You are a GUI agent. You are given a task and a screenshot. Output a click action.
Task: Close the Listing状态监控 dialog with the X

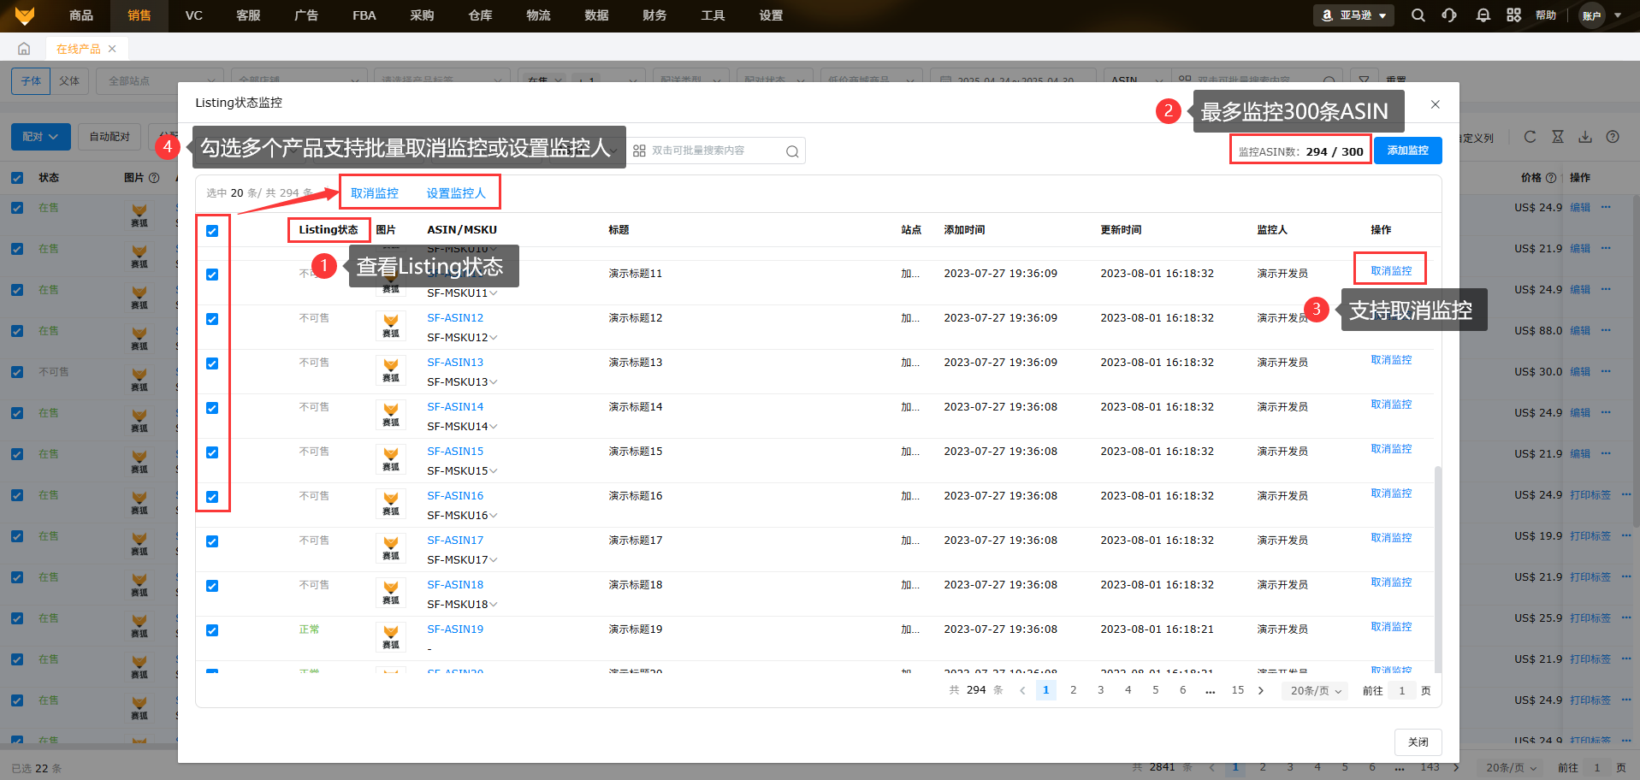1436,104
